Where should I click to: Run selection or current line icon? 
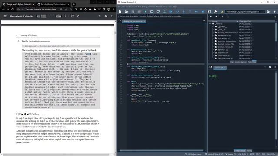[x=165, y=12]
